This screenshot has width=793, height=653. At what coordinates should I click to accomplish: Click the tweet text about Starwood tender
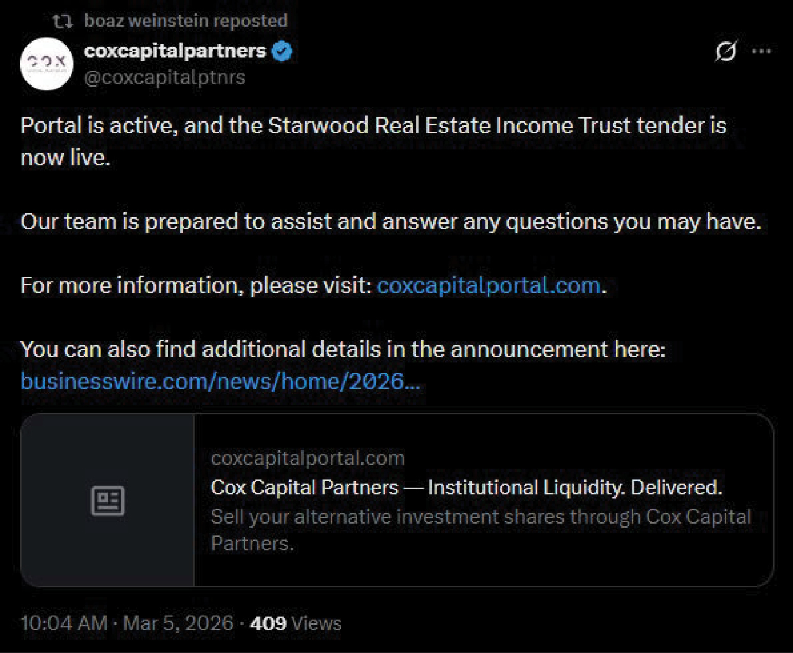click(373, 126)
